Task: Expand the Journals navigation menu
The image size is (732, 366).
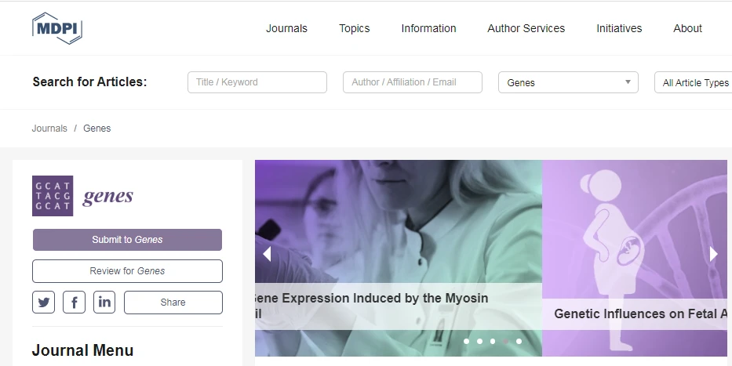Action: [x=286, y=28]
